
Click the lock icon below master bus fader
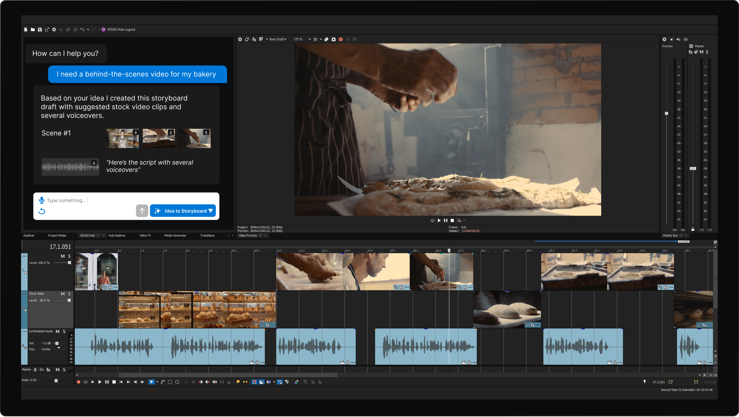(693, 229)
